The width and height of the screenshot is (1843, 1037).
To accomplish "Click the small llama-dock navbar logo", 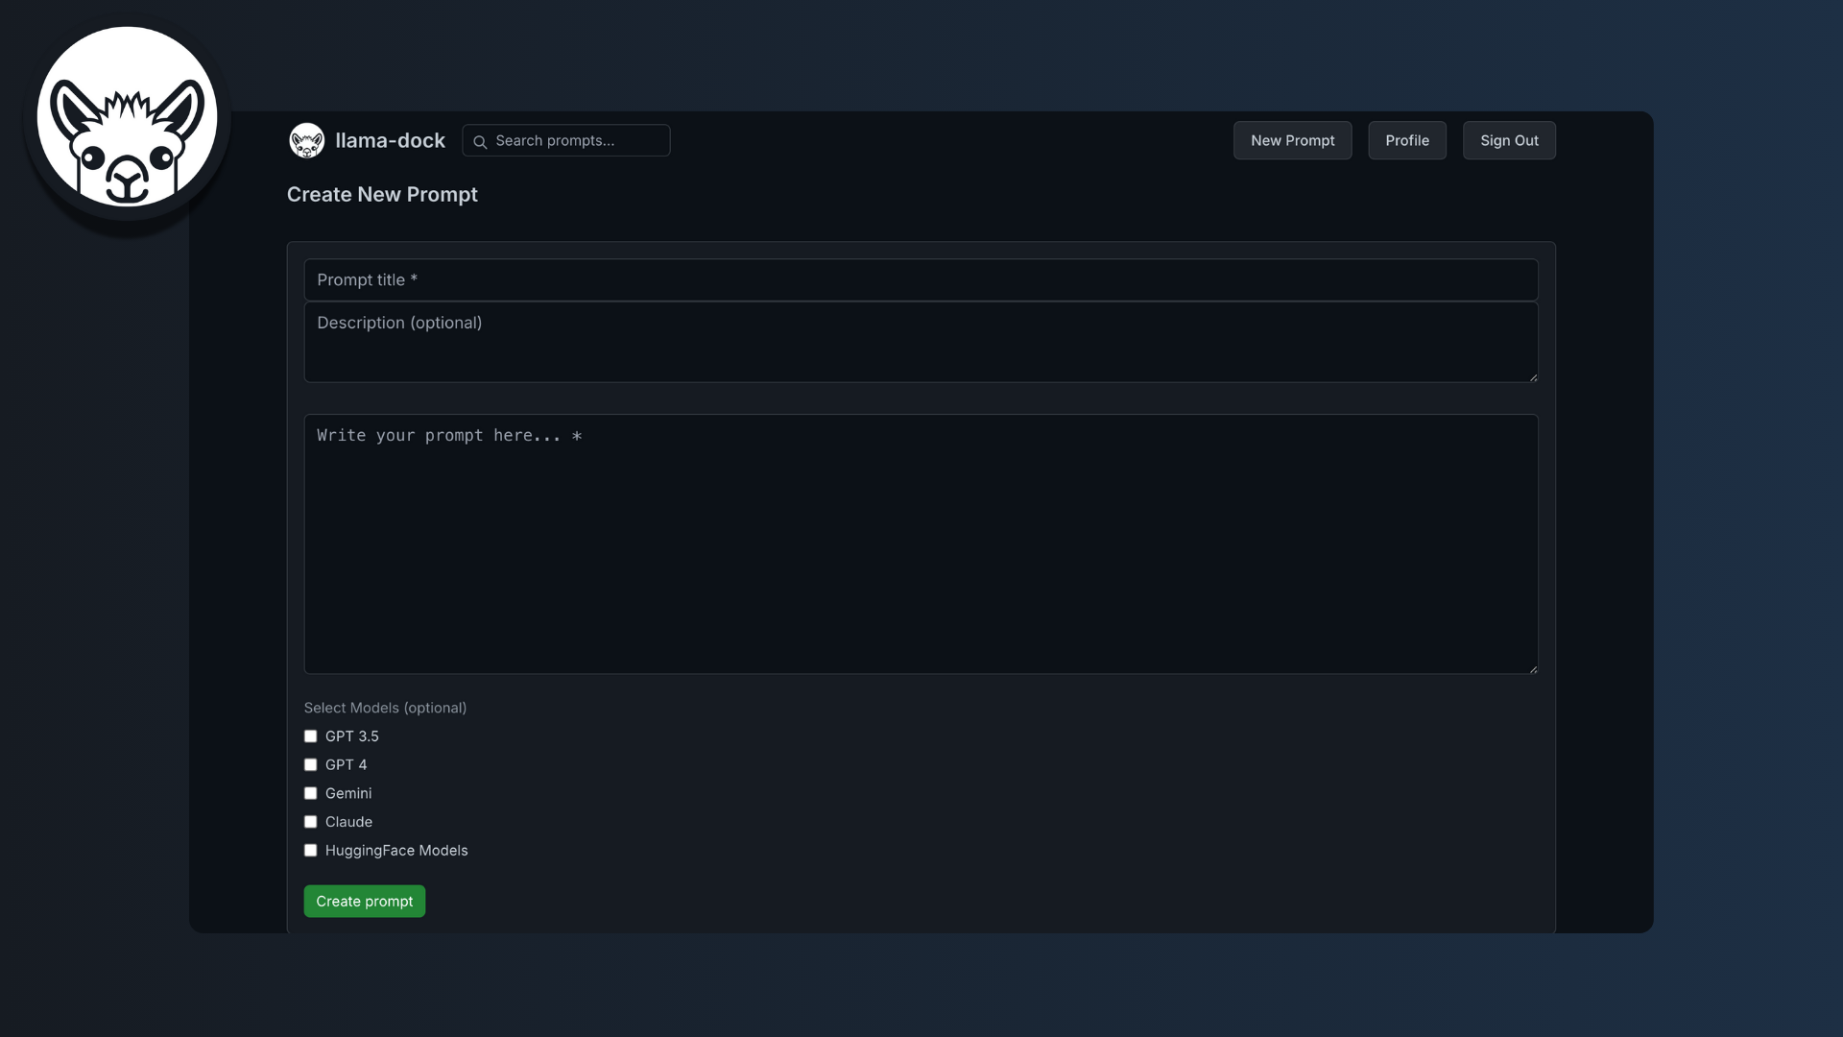I will coord(307,140).
